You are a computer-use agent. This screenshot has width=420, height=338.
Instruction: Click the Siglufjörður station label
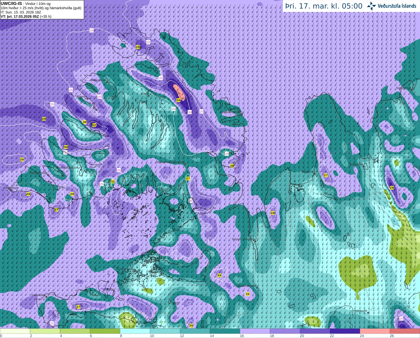pyautogui.click(x=403, y=88)
